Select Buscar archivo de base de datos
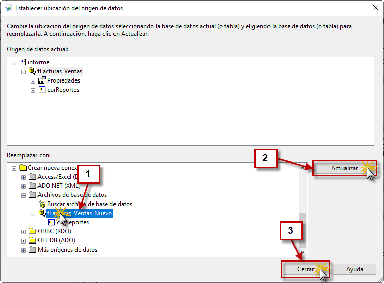This screenshot has height=283, width=384. (90, 204)
